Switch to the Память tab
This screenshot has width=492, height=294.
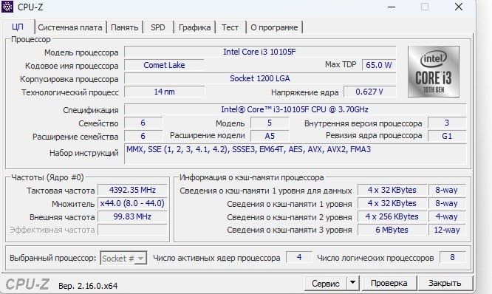[124, 27]
